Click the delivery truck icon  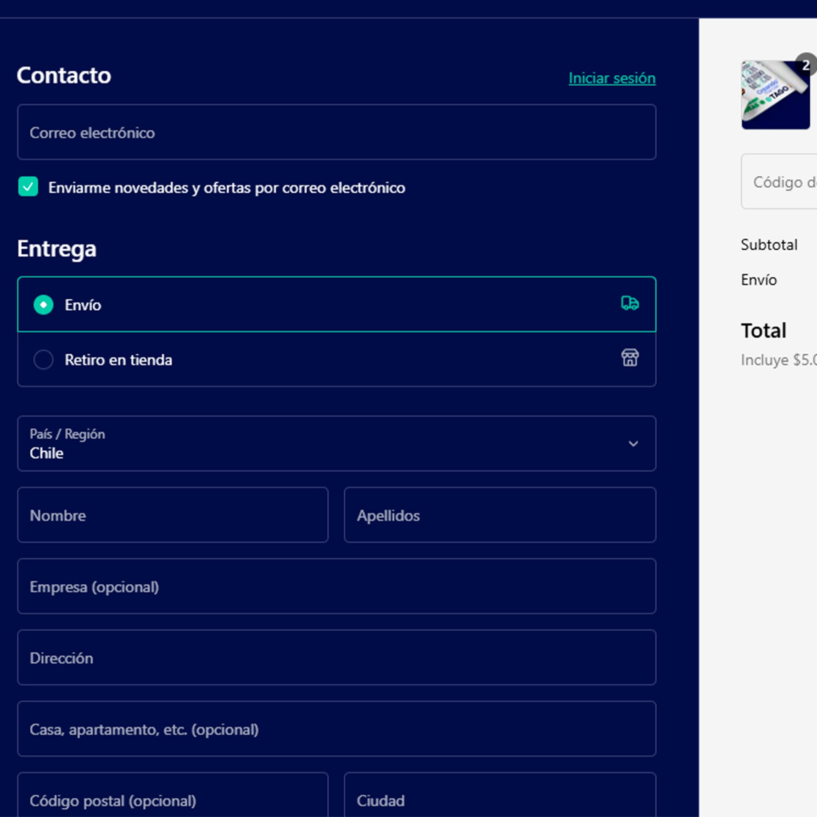629,303
